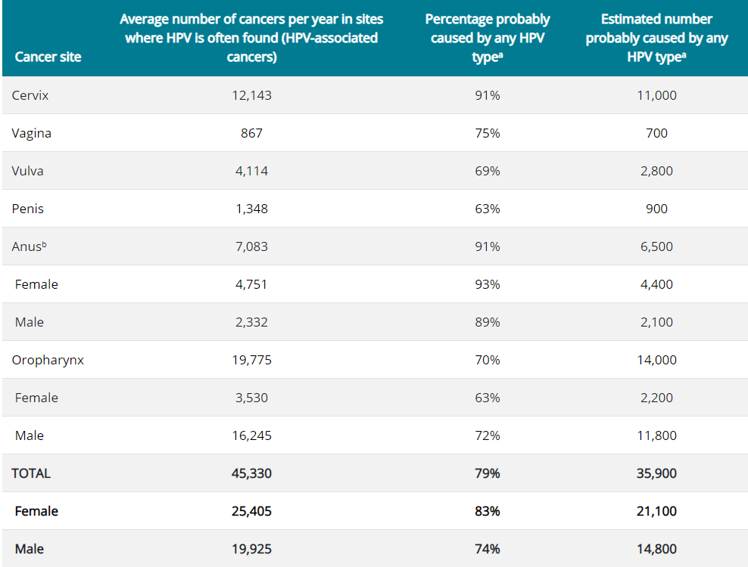Select the 14,800 male estimated total
Image resolution: width=748 pixels, height=567 pixels.
click(x=656, y=549)
